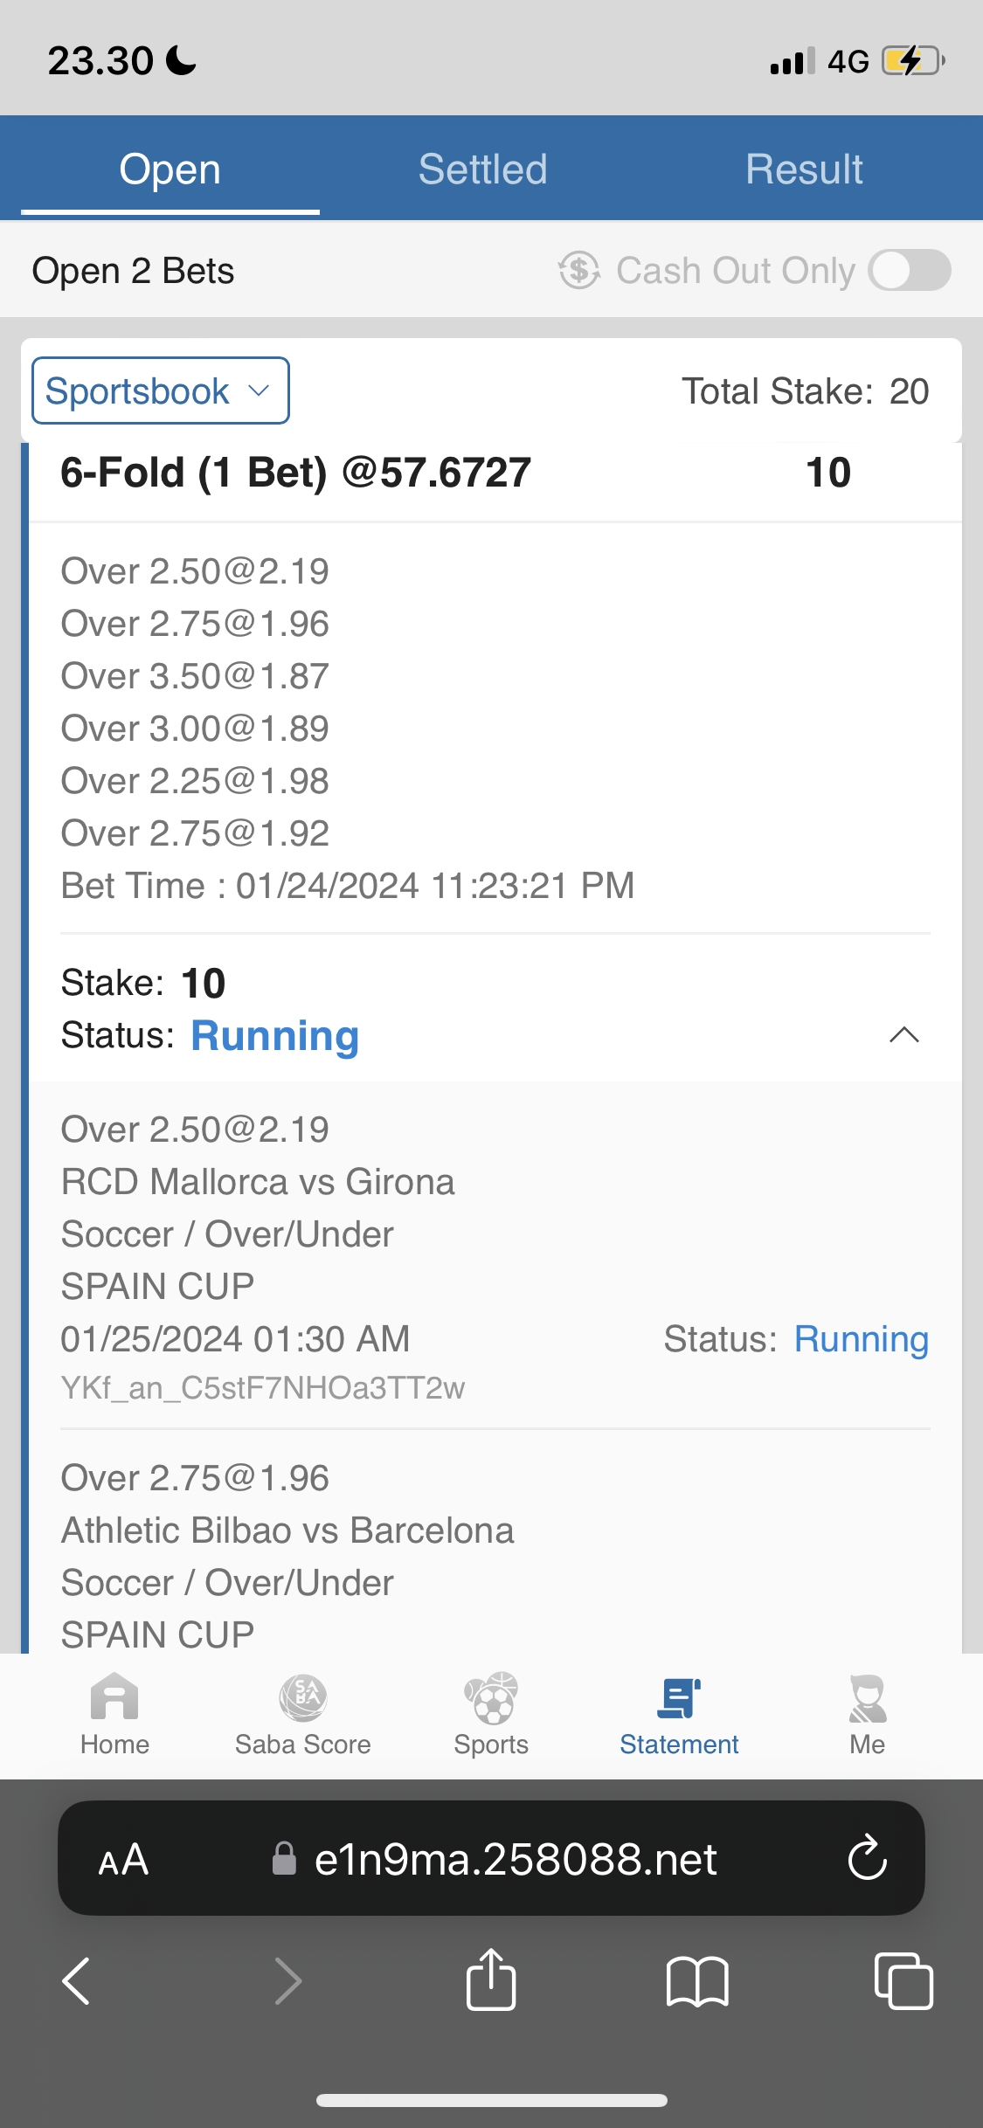Viewport: 983px width, 2128px height.
Task: Tap the e1n9ma.258088.net address field
Action: click(516, 1859)
